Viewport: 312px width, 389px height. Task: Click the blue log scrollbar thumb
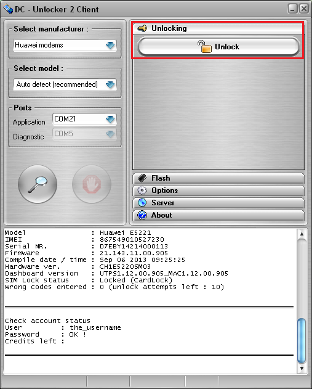302,340
